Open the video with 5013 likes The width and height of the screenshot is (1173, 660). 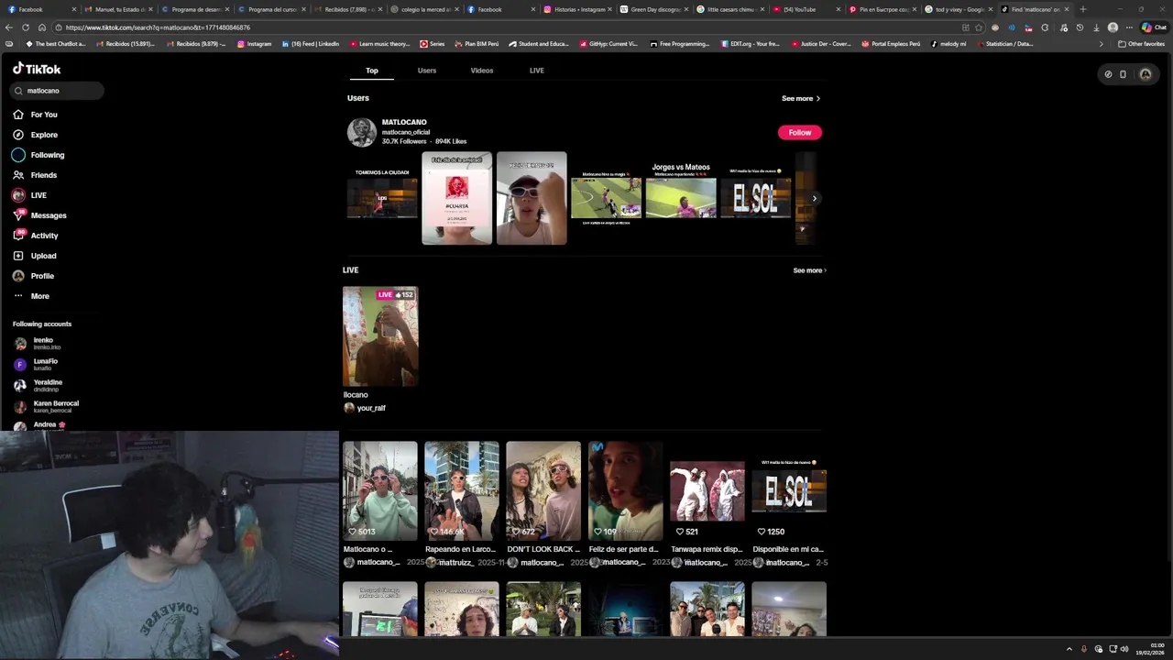tap(380, 490)
